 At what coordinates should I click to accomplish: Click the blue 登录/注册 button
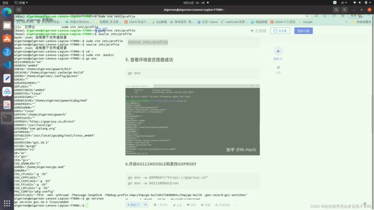click(303, 30)
